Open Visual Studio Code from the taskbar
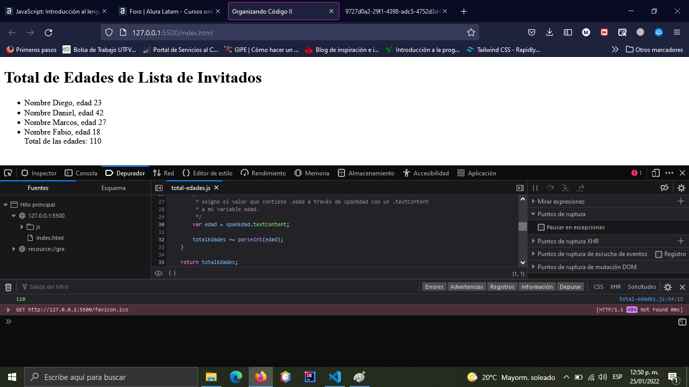The image size is (689, 387). point(334,377)
